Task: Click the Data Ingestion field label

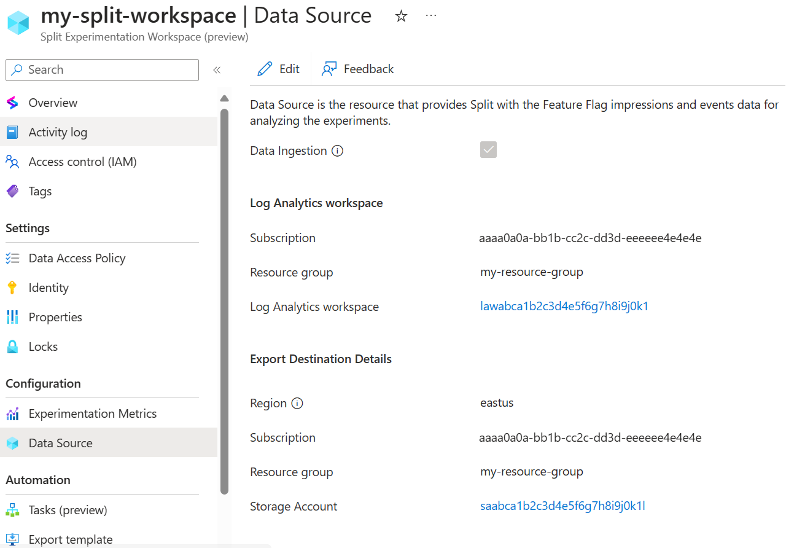Action: click(x=289, y=151)
